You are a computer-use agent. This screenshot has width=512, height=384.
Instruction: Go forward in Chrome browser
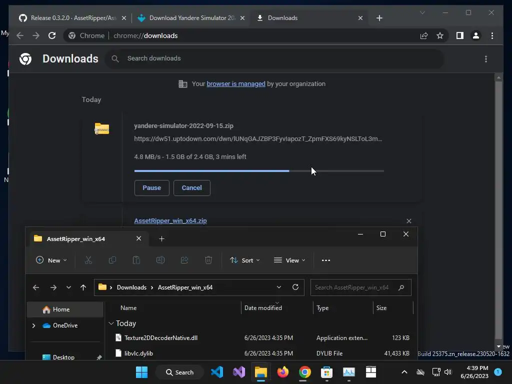pyautogui.click(x=36, y=35)
